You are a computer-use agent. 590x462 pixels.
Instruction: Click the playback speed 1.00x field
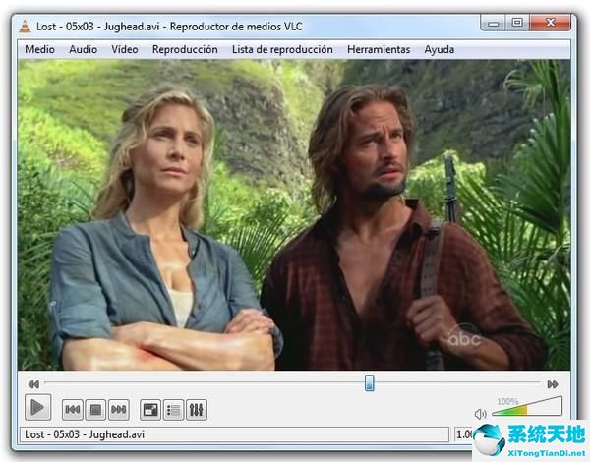[463, 434]
